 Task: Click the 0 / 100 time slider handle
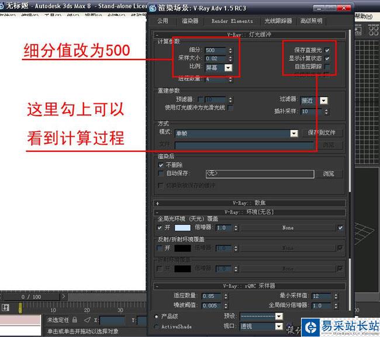pos(31,297)
